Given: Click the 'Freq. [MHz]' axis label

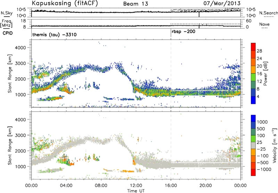Looking at the screenshot, I should coord(7,23).
